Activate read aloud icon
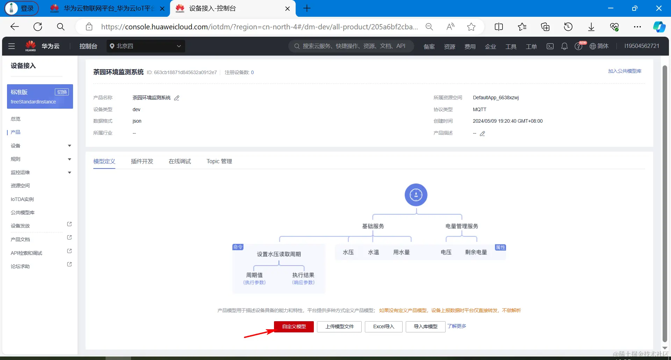This screenshot has height=360, width=671. 450,27
